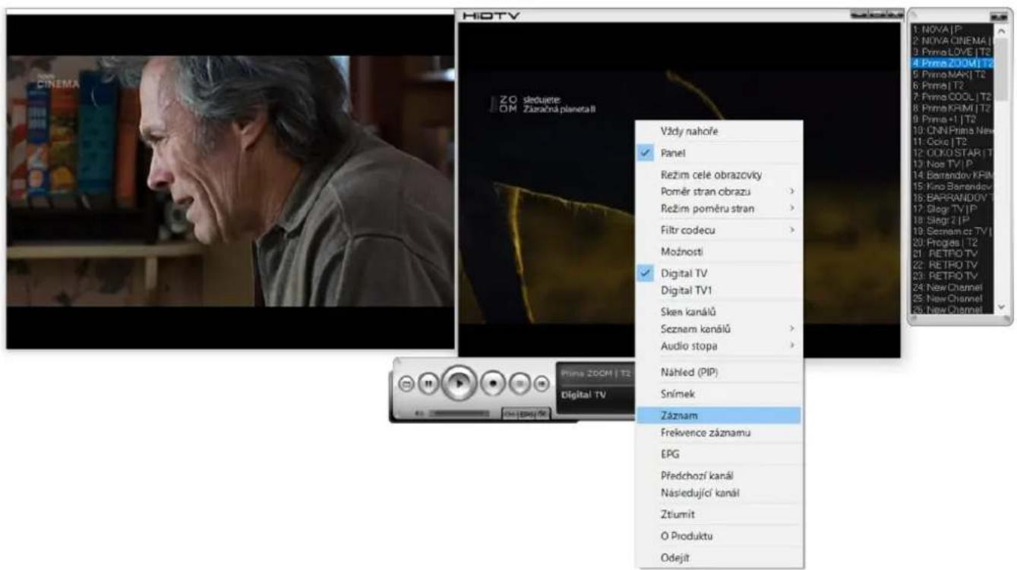Select channel '21: RETRO TV'

click(953, 253)
